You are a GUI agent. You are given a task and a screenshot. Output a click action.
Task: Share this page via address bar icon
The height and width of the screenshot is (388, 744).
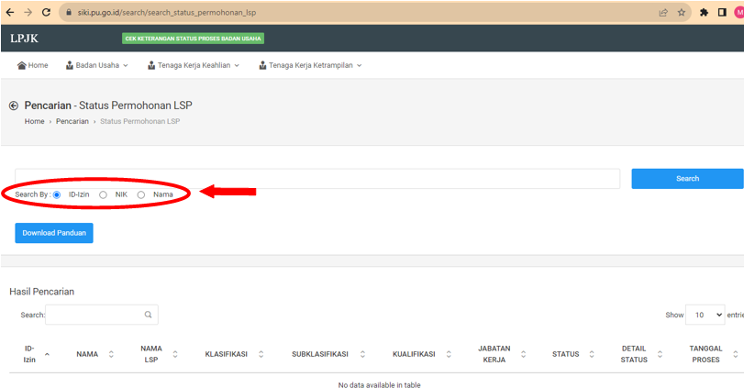coord(663,13)
